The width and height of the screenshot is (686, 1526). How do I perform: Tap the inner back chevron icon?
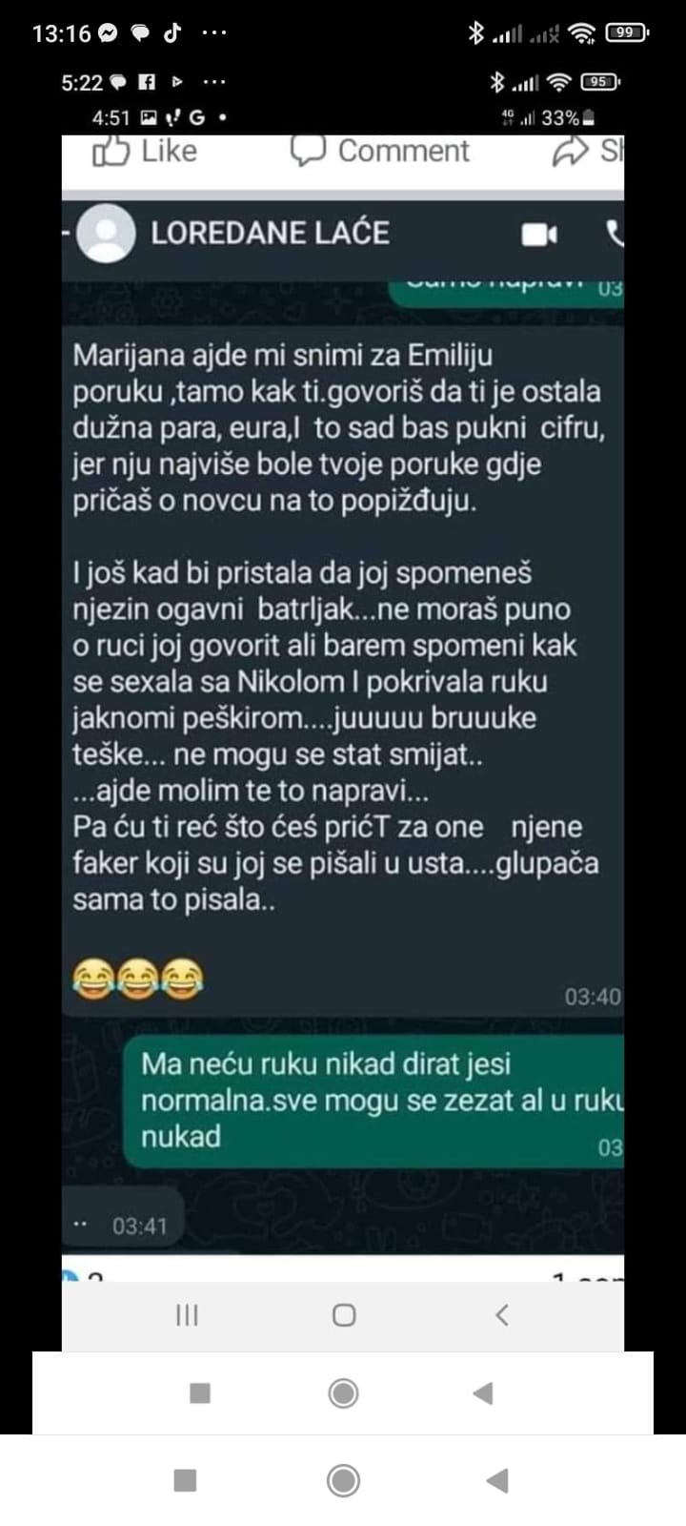tap(502, 1315)
